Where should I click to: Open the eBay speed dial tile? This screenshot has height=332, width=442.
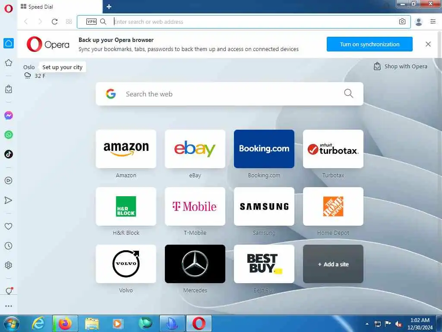[195, 149]
